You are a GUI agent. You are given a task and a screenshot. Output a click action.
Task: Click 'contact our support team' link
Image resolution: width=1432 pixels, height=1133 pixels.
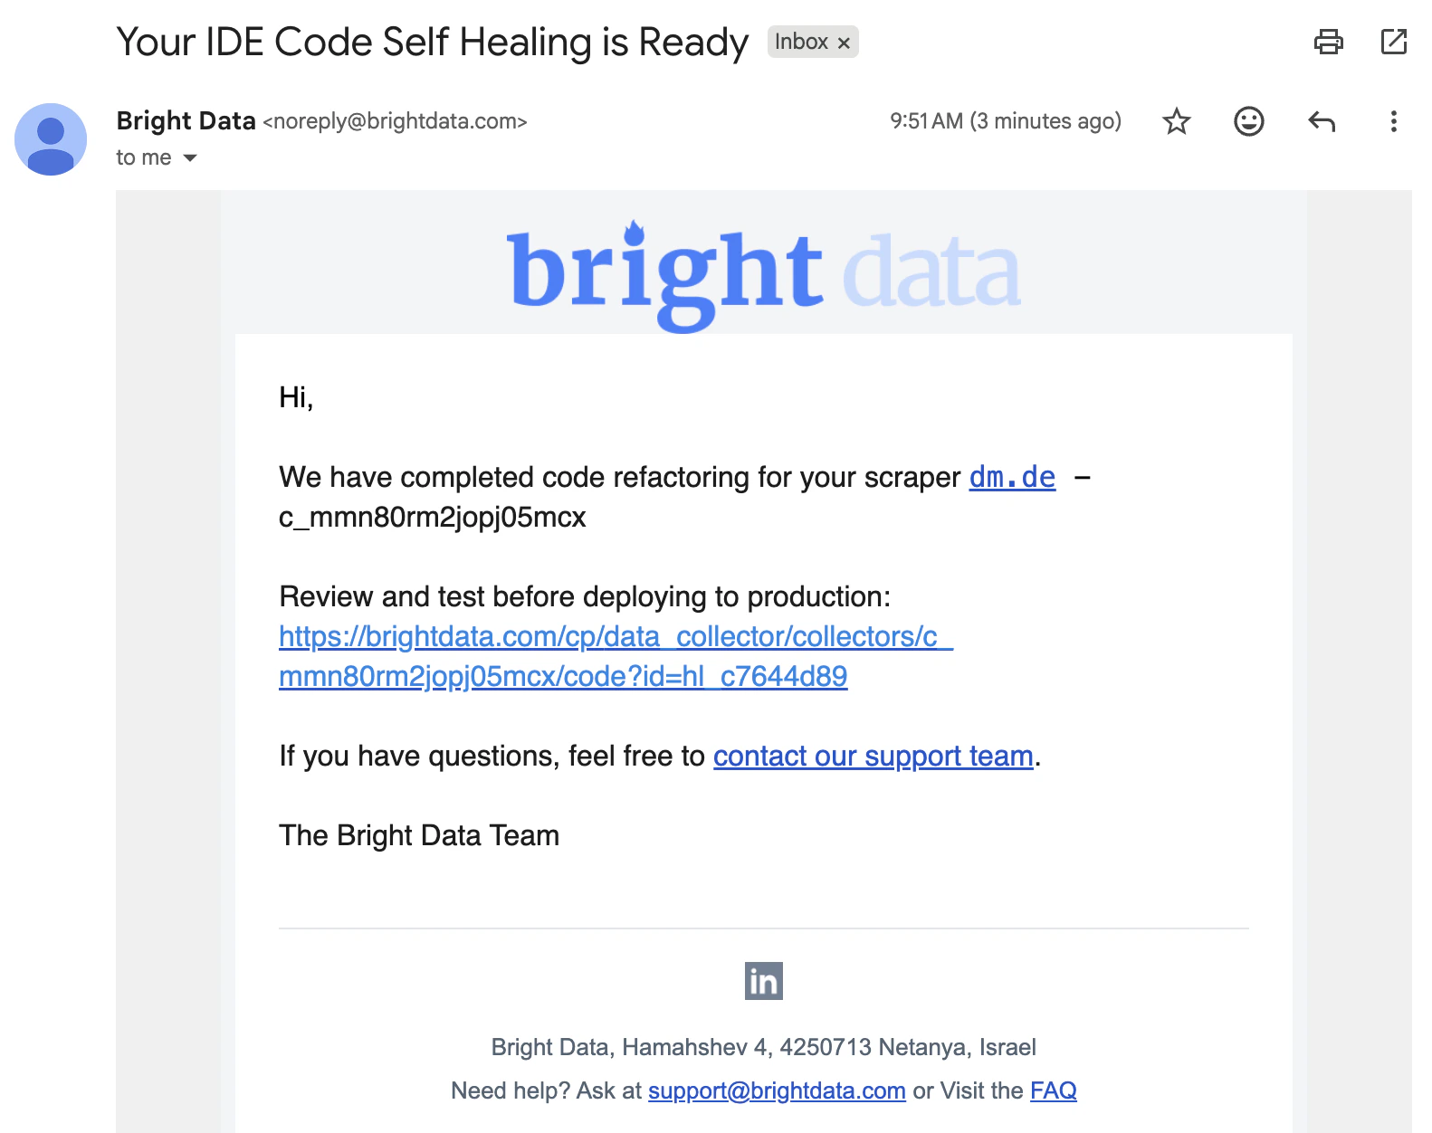pos(872,756)
